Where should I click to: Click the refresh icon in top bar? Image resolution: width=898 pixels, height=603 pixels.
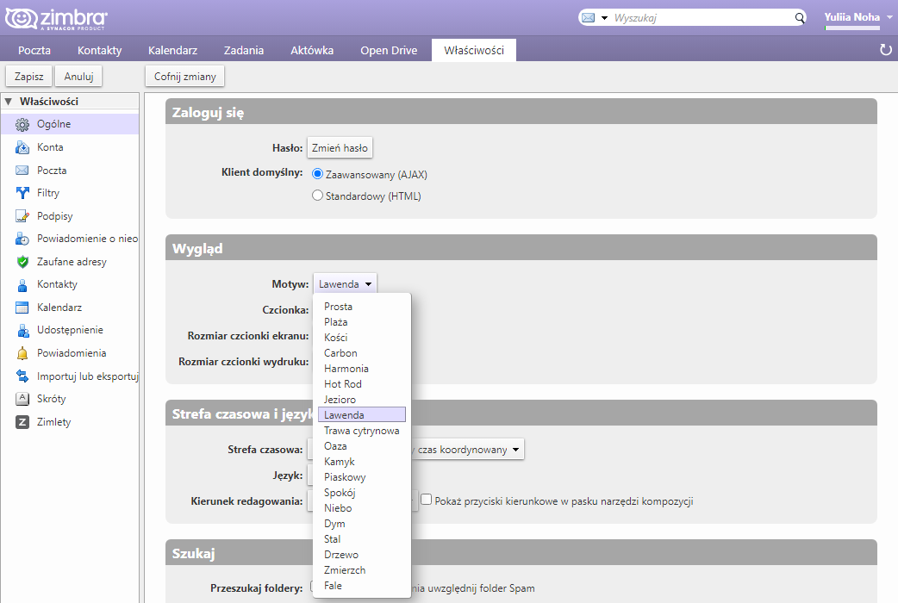tap(885, 50)
